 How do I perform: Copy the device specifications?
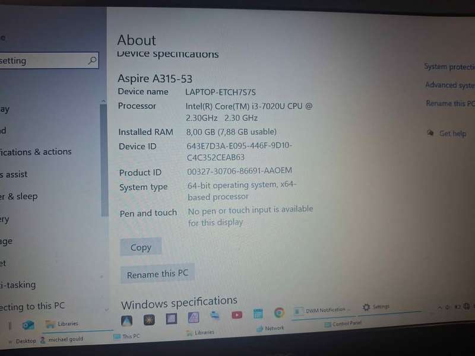(141, 247)
